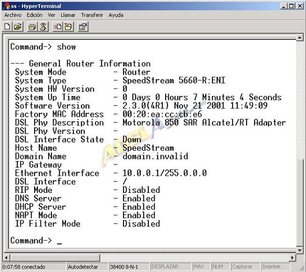Image resolution: width=306 pixels, height=272 pixels.
Task: Click the System Up Time value
Action: 202,97
